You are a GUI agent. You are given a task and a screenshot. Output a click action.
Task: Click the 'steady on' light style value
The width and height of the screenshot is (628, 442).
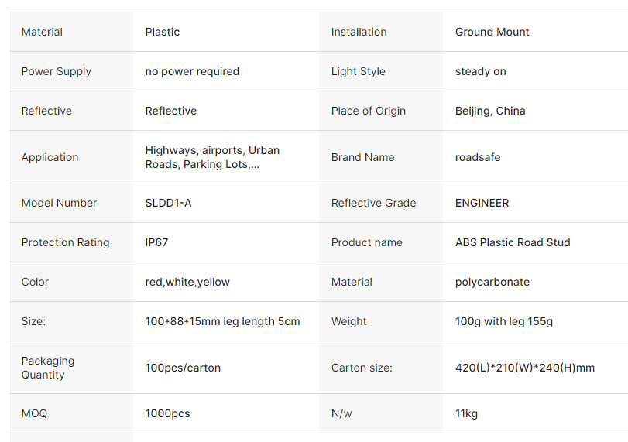pos(480,71)
